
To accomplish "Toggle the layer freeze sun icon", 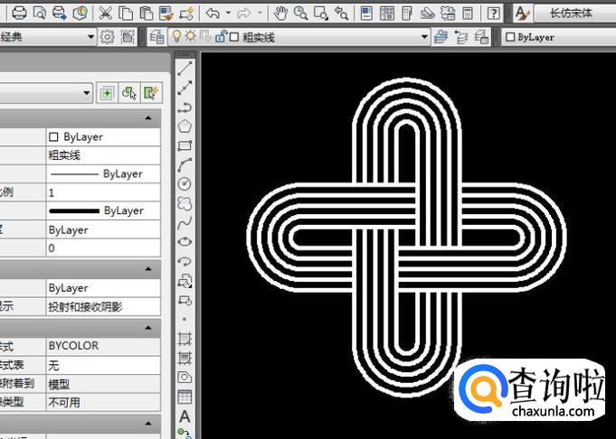I will 191,36.
